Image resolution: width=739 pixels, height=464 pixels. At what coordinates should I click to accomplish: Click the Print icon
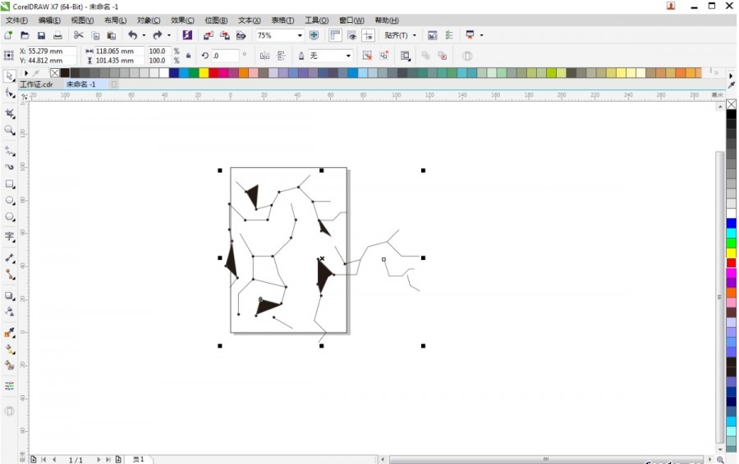tap(57, 35)
